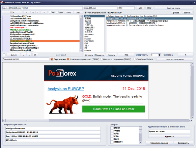Open the PAXFOREX mail folder
196x148 pixels.
89,41
